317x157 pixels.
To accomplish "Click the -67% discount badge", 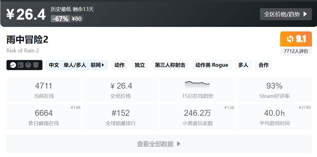I will tap(60, 19).
